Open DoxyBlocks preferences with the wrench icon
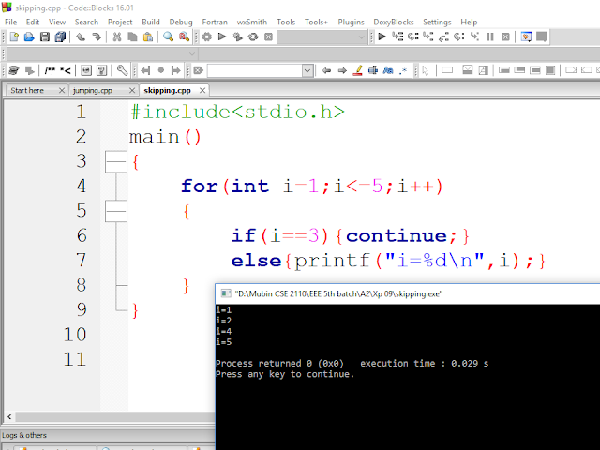 [x=122, y=70]
